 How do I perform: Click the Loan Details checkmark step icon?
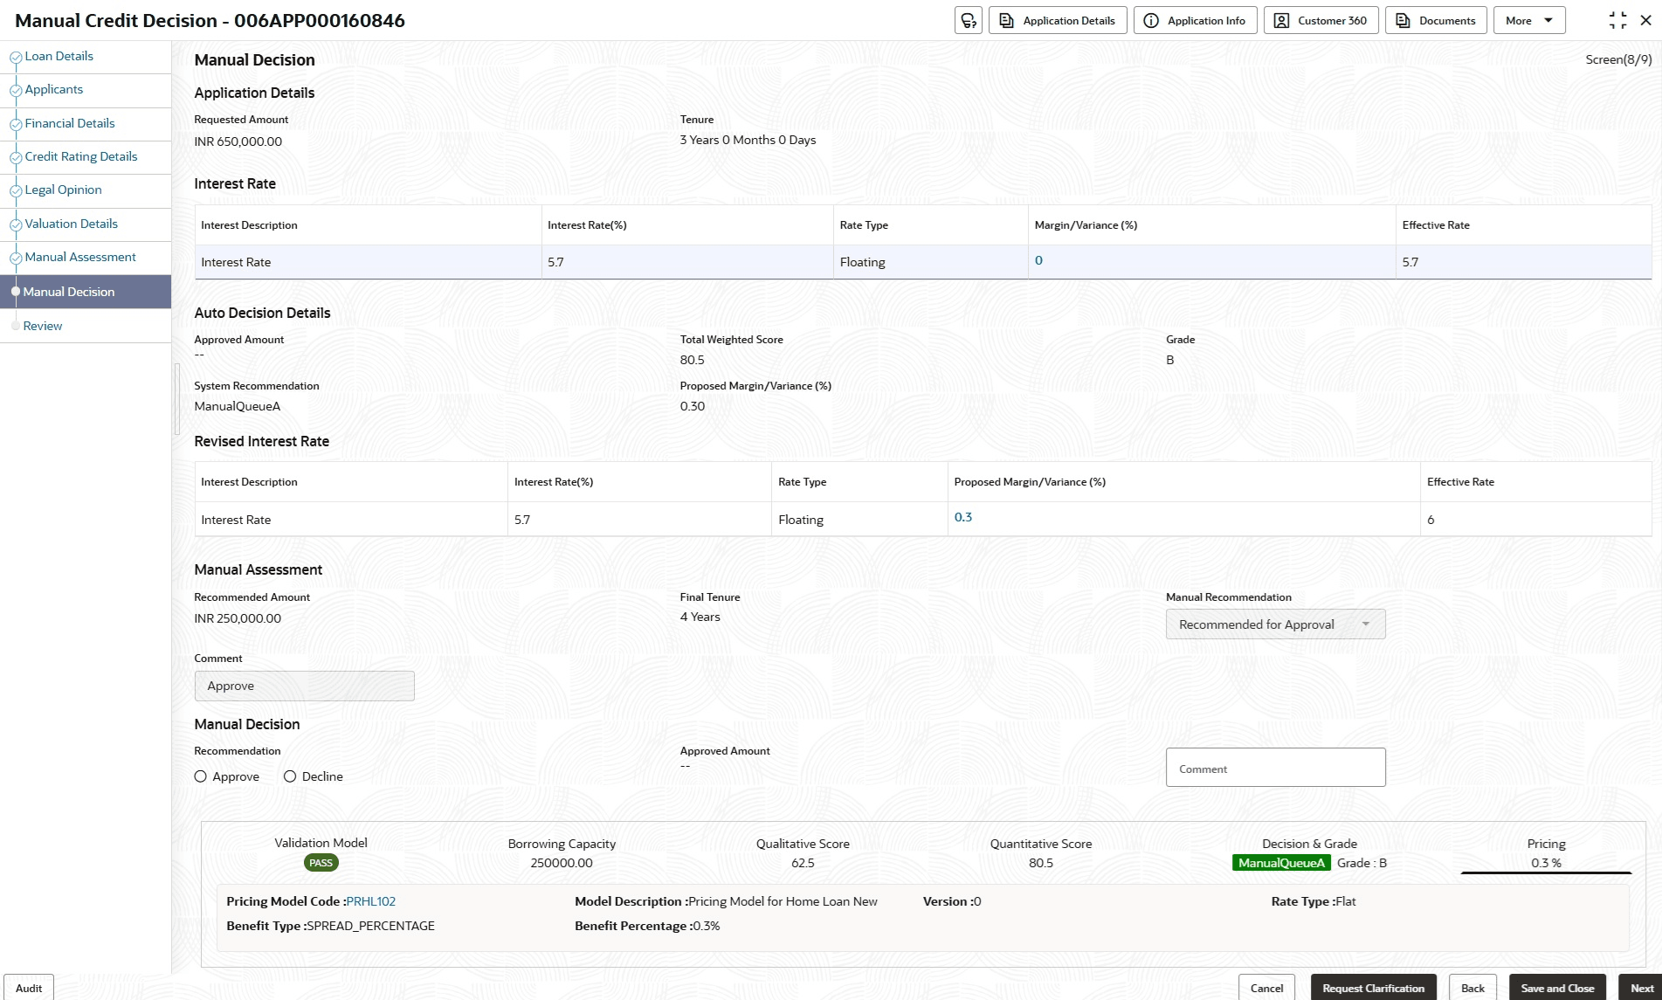tap(15, 58)
